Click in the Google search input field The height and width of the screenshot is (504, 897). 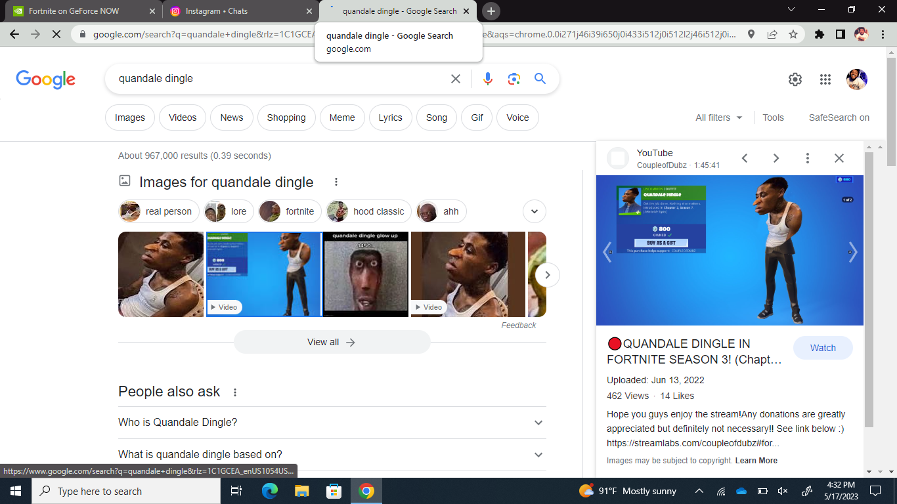click(279, 79)
